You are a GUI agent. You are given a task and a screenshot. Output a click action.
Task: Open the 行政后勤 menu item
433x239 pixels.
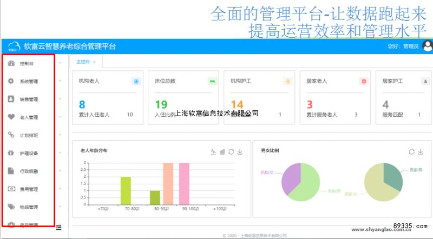29,171
